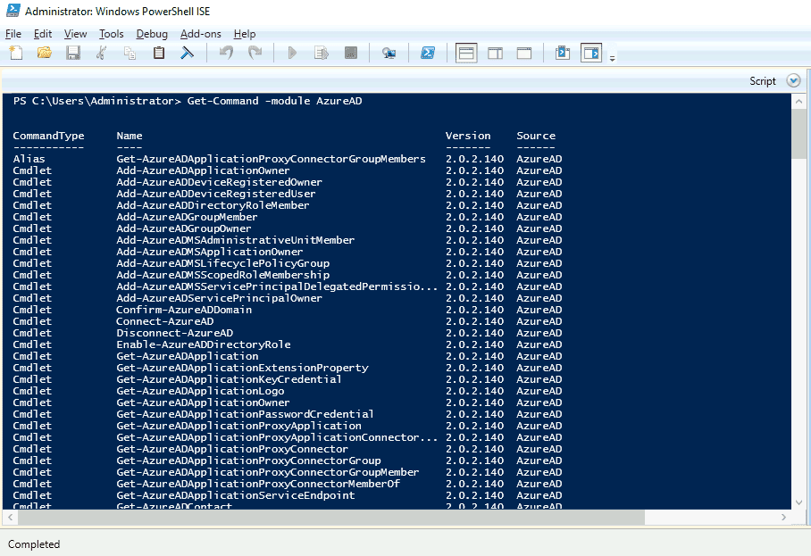Click the Get-Command -module AzureAD command text
This screenshot has width=811, height=556.
point(274,101)
